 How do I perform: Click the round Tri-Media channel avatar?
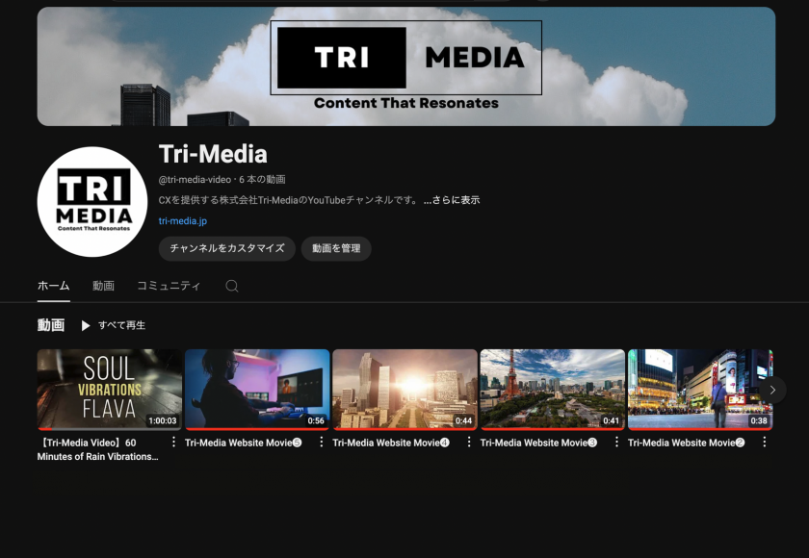pos(91,200)
